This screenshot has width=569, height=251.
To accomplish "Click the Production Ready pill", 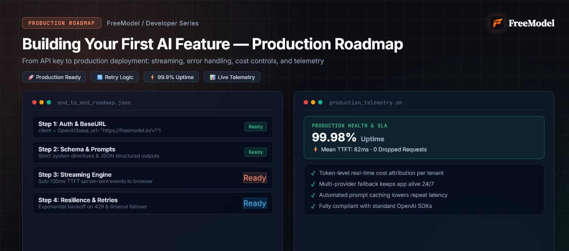I will (x=54, y=77).
